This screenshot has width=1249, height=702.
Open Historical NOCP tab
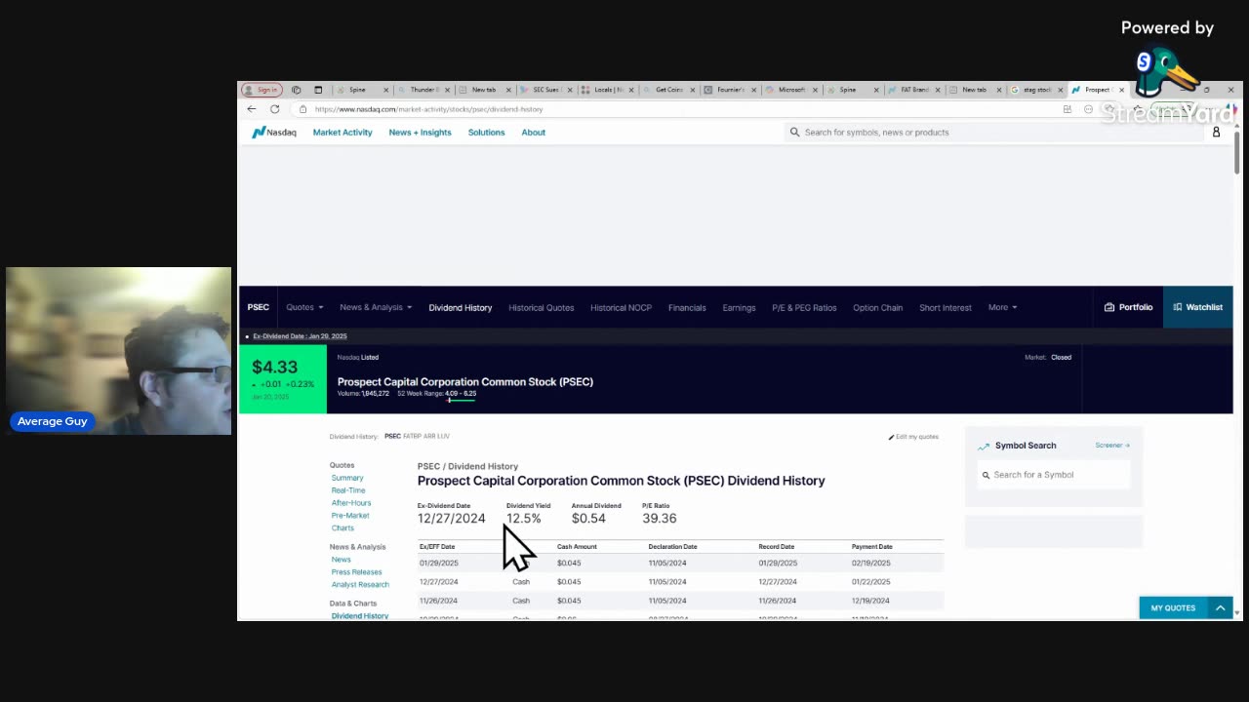coord(621,308)
